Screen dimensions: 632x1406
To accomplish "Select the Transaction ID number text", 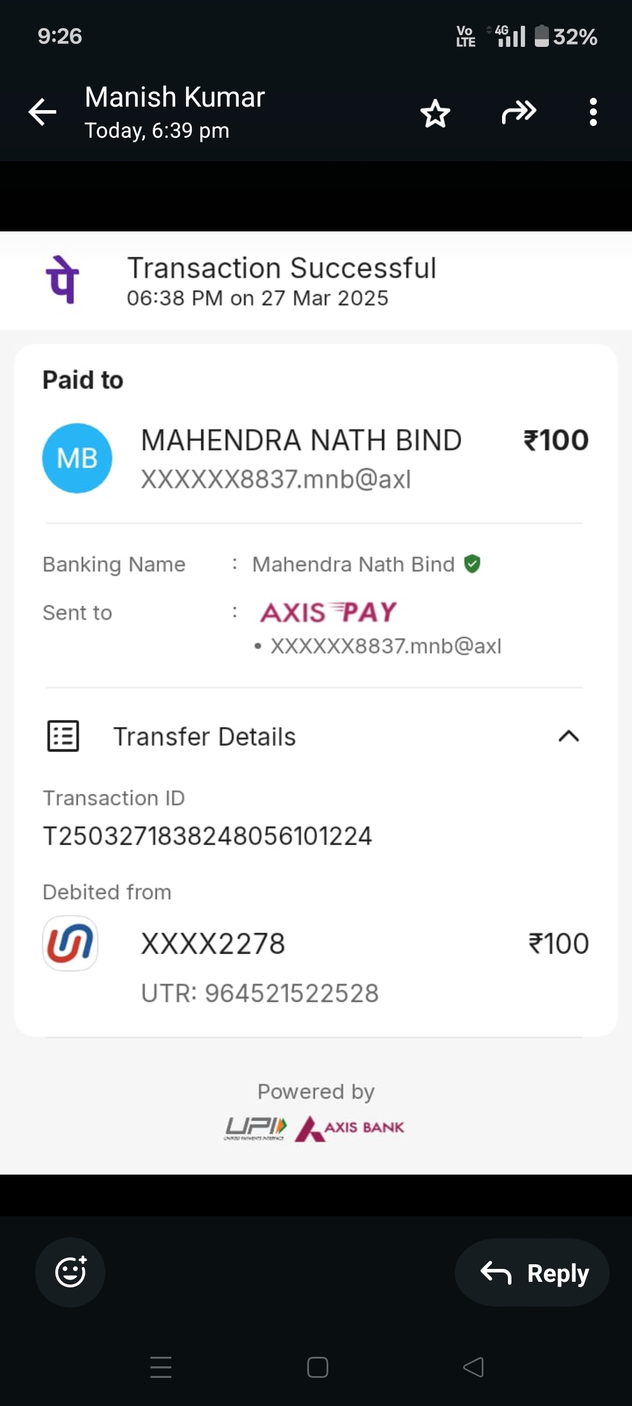I will [208, 836].
